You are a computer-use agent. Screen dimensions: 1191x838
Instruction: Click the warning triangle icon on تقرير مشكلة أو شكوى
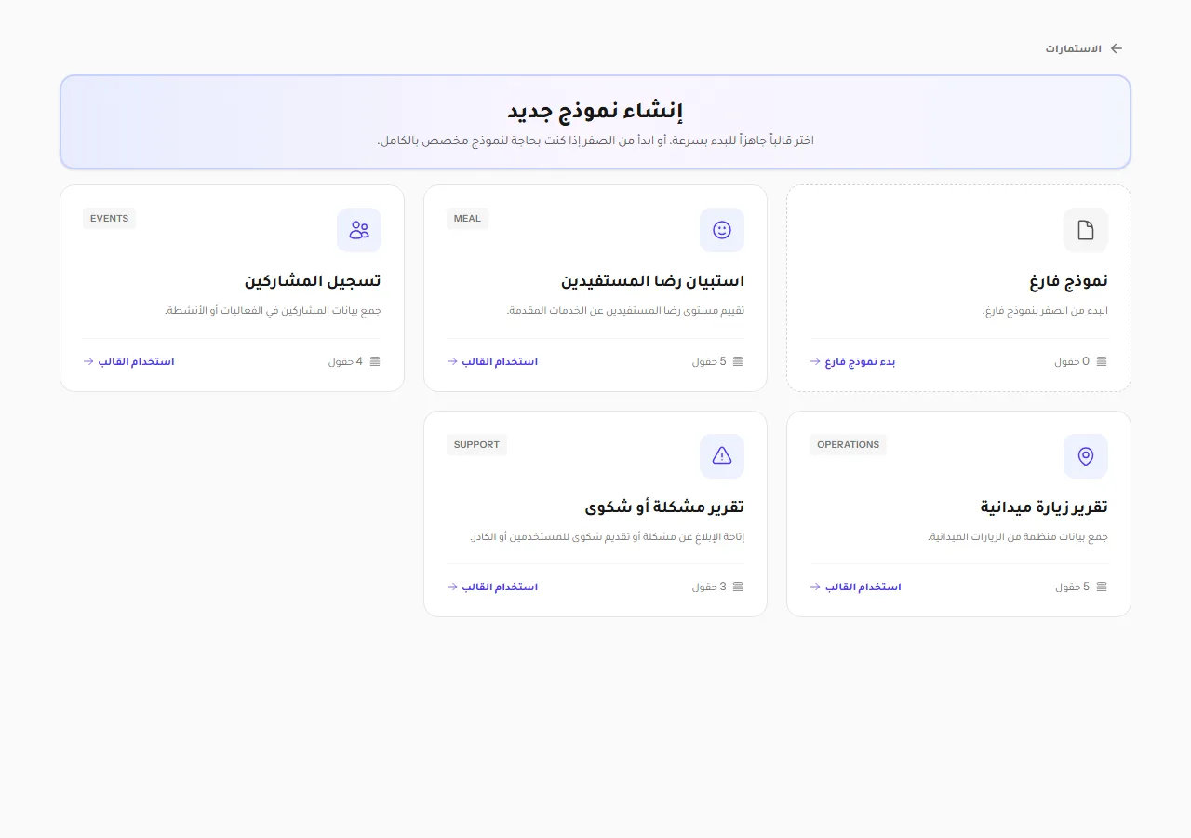722,456
